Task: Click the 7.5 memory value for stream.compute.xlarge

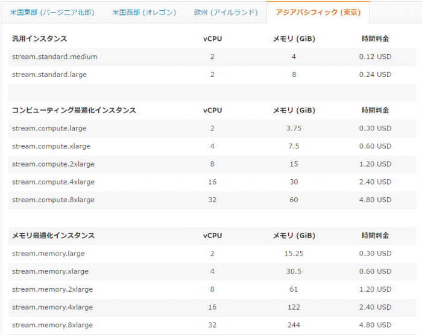Action: (x=294, y=146)
